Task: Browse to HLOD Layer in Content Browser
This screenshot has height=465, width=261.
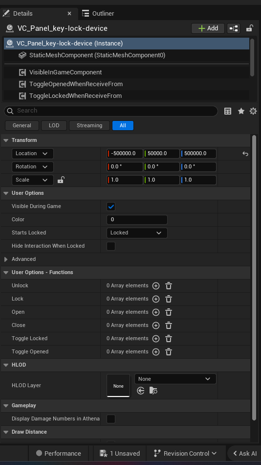Action: [x=153, y=391]
